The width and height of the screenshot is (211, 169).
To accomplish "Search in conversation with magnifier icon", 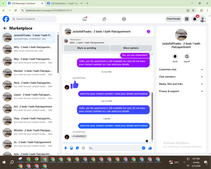I will coord(187,57).
